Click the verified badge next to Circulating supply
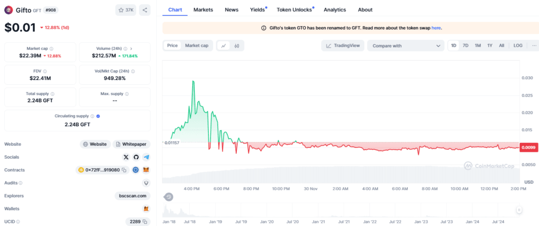Viewport: 539px width, 226px height. [98, 116]
